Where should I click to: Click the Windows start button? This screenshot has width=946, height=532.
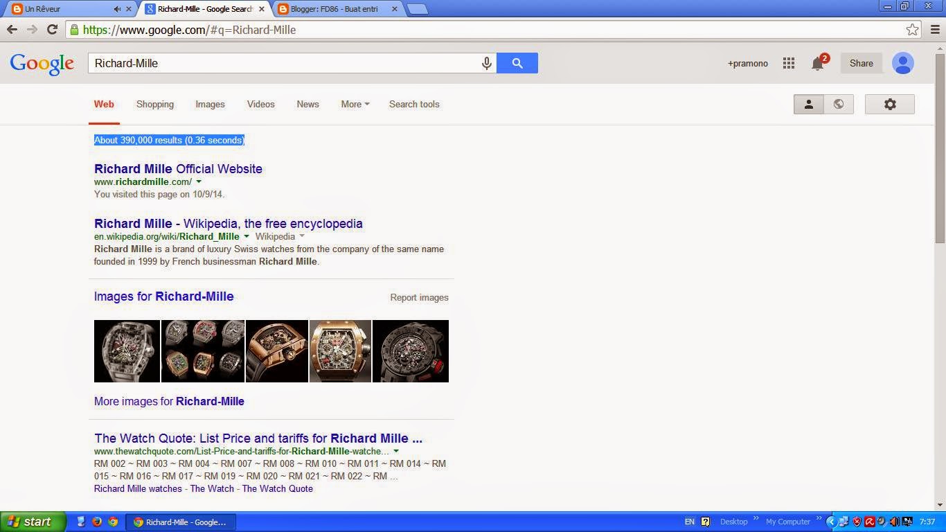pyautogui.click(x=33, y=522)
